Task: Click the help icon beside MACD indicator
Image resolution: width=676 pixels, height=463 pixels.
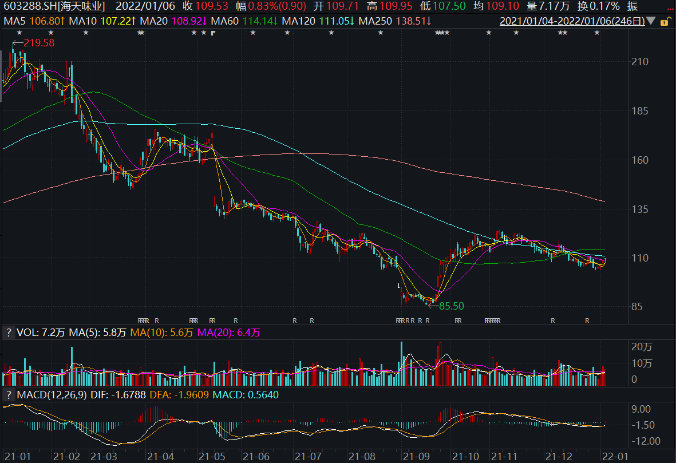Action: pyautogui.click(x=9, y=395)
